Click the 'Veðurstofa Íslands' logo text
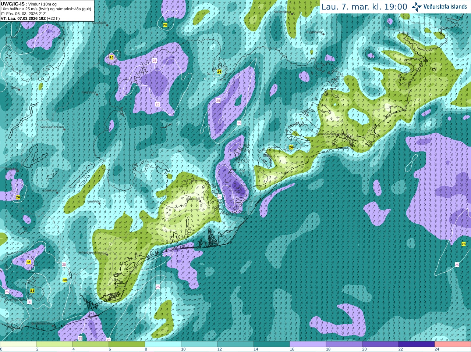 coord(445,7)
